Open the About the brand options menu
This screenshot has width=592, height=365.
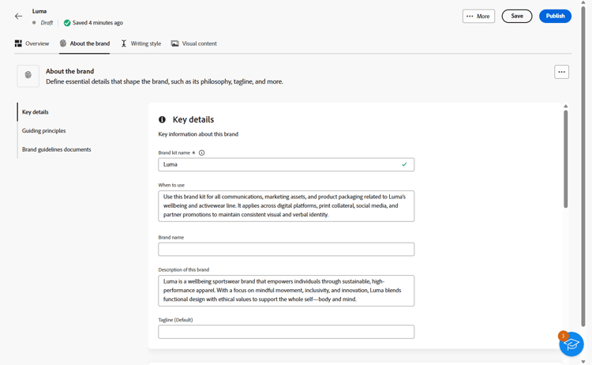coord(561,72)
